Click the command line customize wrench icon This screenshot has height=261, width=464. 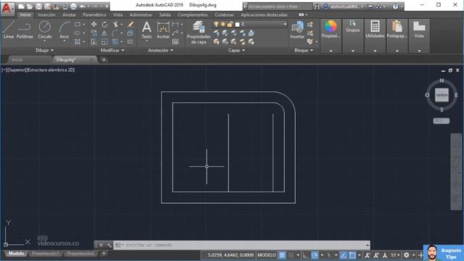coord(109,245)
